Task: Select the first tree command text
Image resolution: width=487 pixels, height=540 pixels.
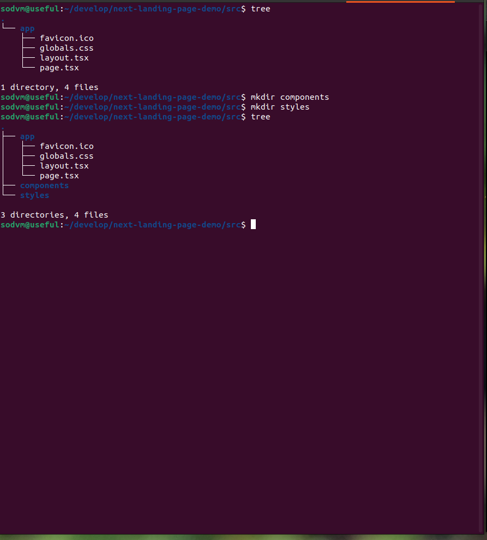Action: click(260, 8)
